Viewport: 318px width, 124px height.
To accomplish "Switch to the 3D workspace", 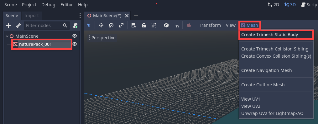I will pos(290,5).
